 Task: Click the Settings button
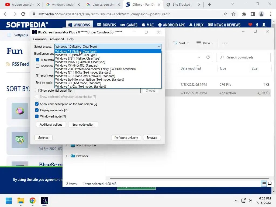coord(43,138)
